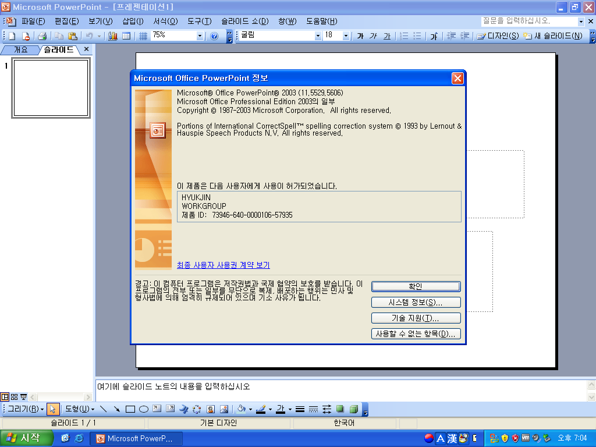
Task: Toggle bulleted list formatting
Action: (417, 36)
